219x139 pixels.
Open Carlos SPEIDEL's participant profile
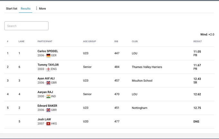click(48, 51)
